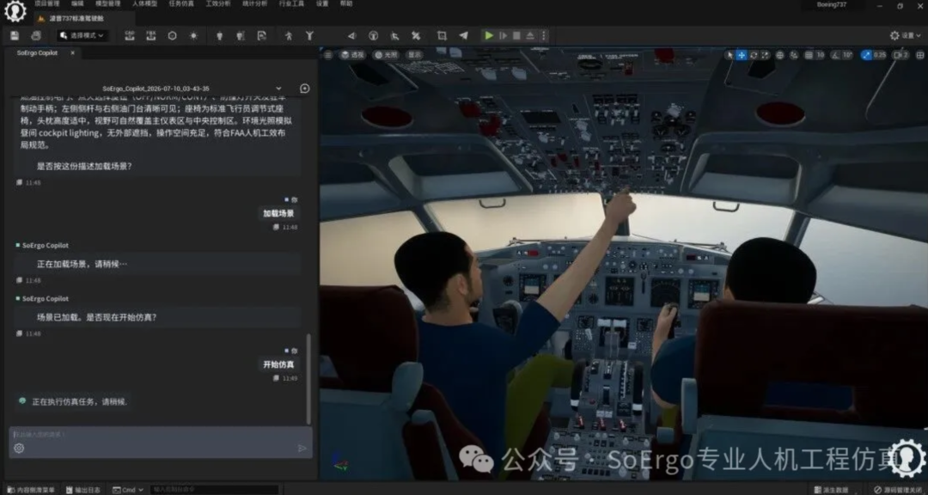
Task: Open the 透视 perspective view dropdown
Action: (353, 54)
